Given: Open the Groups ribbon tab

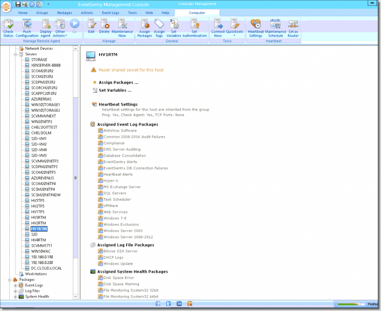Looking at the screenshot, I should [x=42, y=13].
